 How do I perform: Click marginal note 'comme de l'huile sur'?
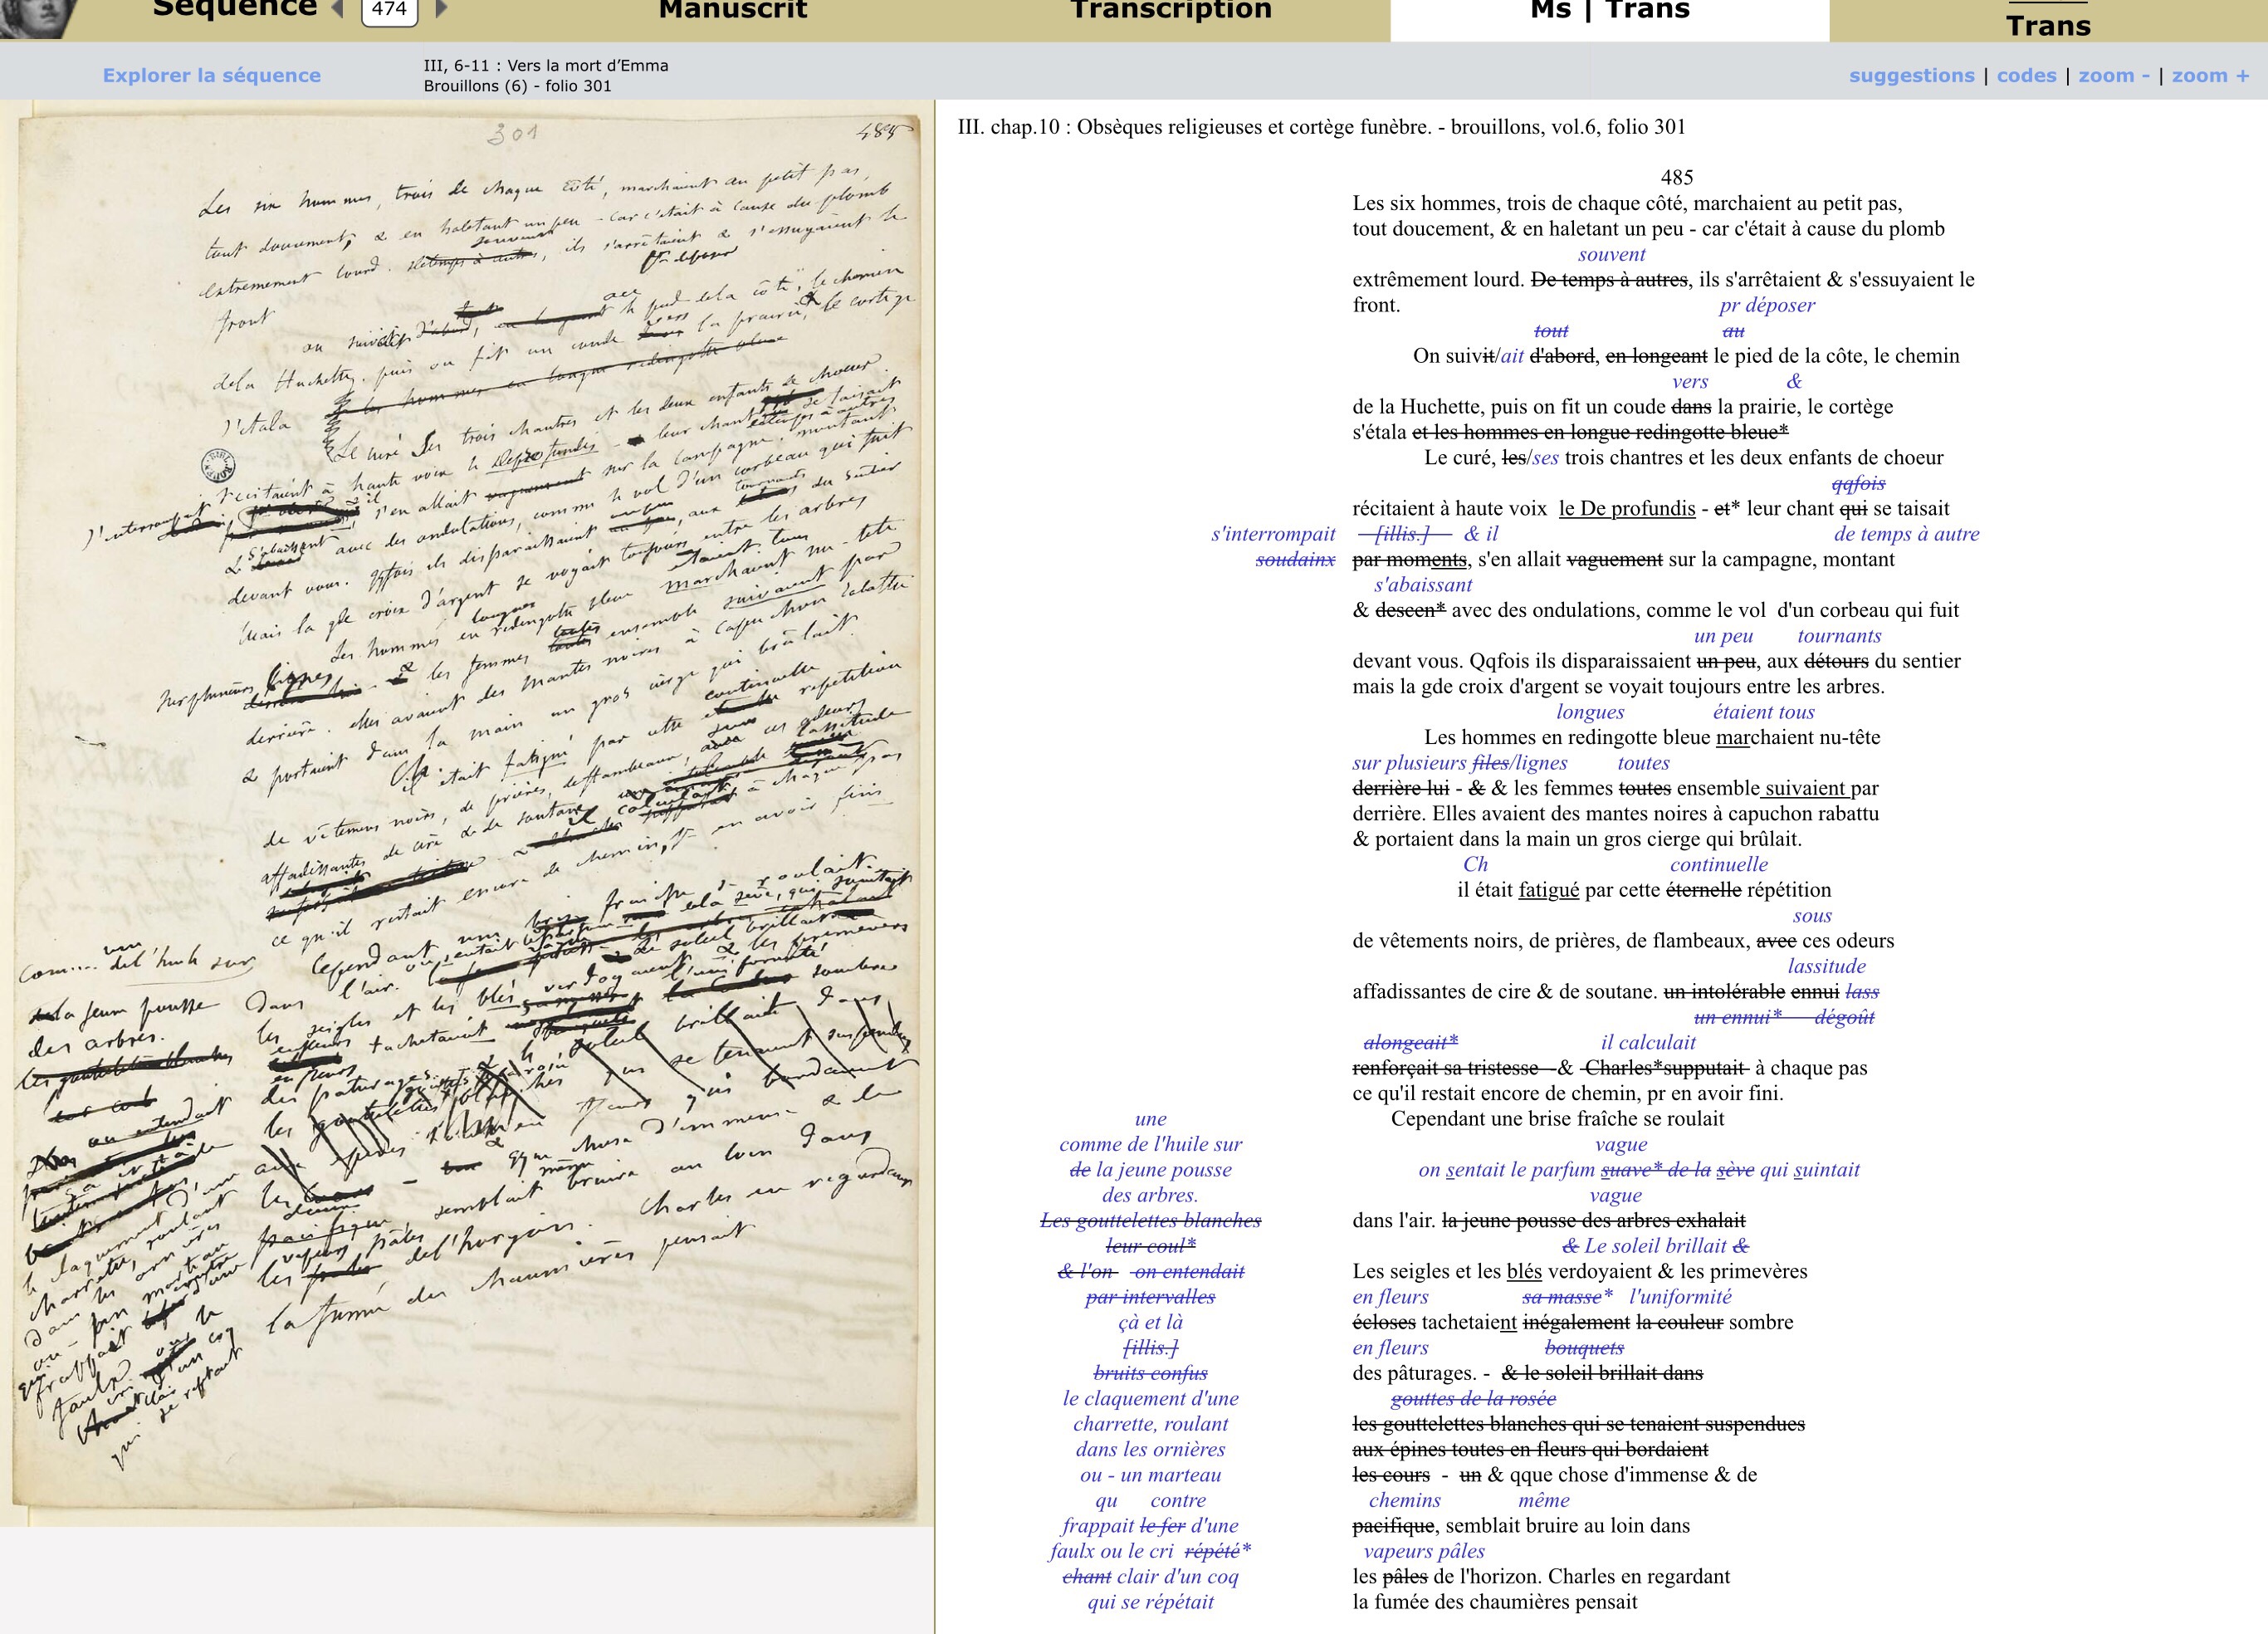point(1150,1144)
